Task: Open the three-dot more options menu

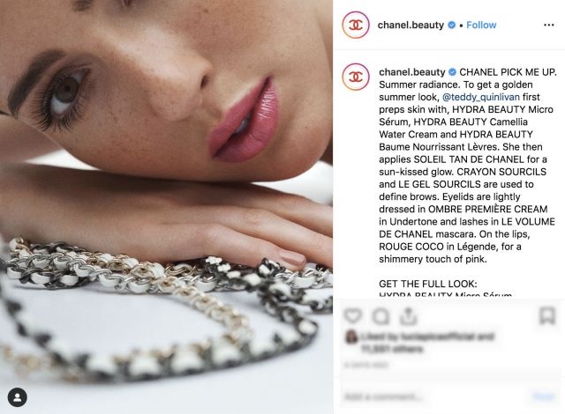Action: [x=548, y=25]
